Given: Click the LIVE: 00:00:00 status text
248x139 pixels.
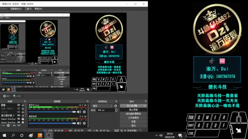Looking at the screenshot, I should 55,130.
